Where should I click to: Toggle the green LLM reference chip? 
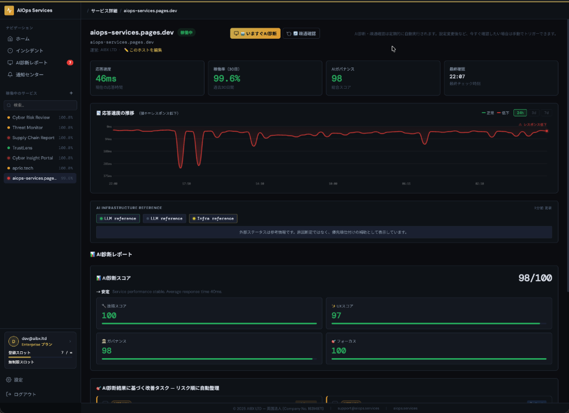(x=117, y=218)
